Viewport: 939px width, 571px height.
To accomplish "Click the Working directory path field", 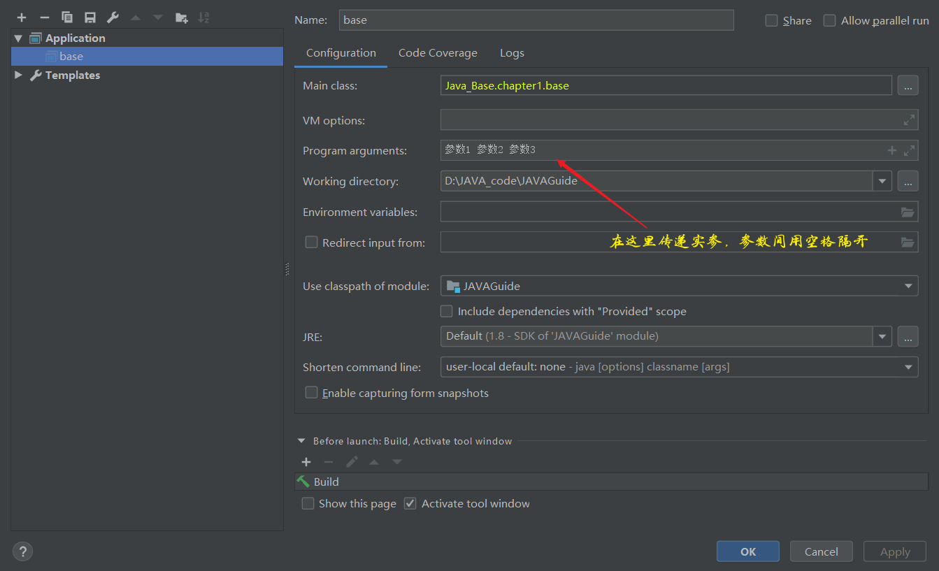I will [657, 181].
